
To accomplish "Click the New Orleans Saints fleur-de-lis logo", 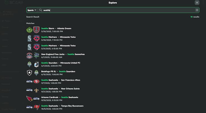I will (x=36, y=90).
